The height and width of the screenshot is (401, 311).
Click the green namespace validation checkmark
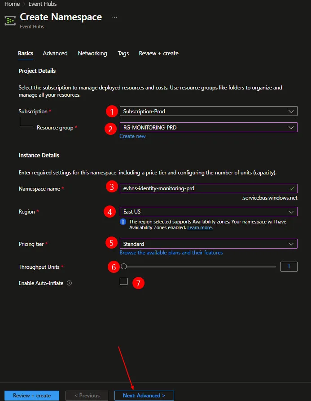pos(292,188)
